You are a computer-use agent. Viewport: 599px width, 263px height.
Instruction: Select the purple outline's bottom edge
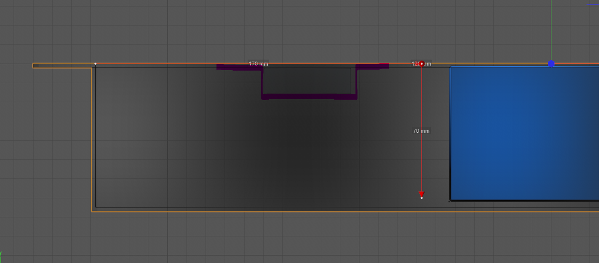[x=309, y=98]
